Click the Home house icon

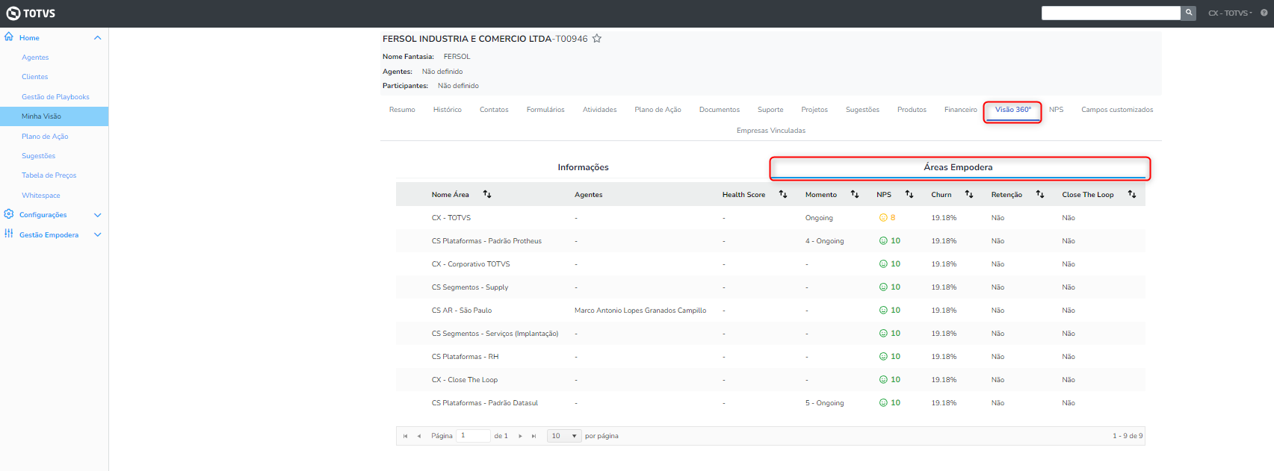pos(9,37)
